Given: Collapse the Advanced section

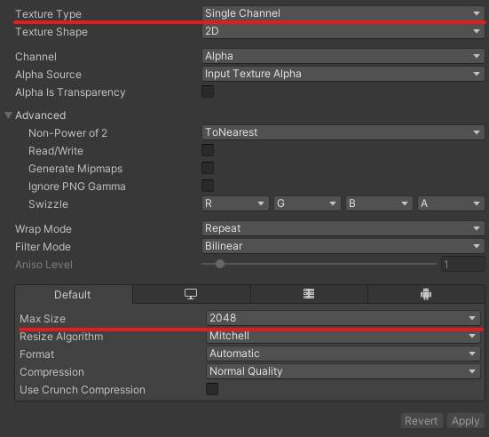Looking at the screenshot, I should pos(8,115).
